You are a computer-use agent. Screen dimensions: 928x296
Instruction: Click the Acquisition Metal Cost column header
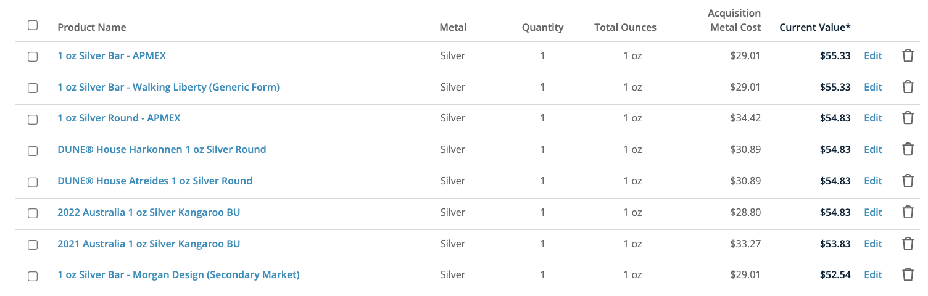pos(734,20)
